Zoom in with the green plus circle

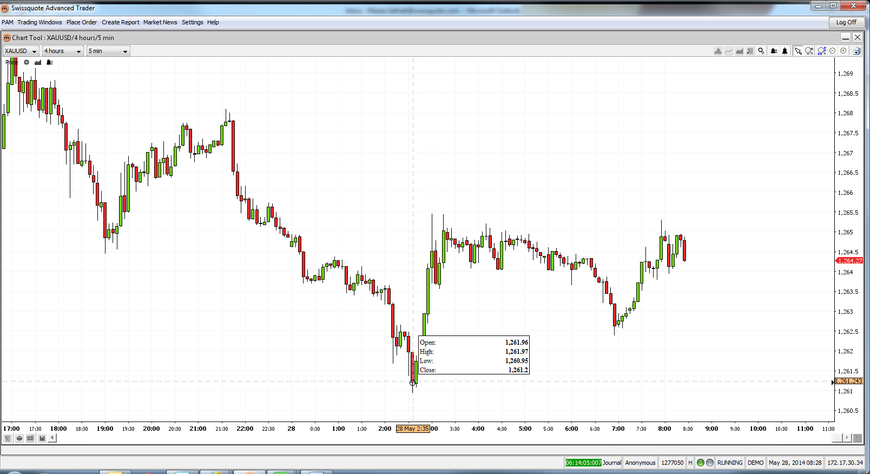(843, 51)
